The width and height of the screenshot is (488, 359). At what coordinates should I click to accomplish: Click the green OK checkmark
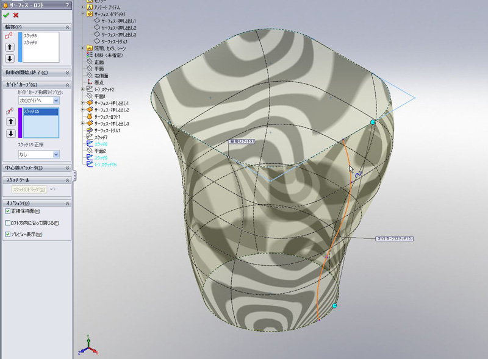[6, 15]
